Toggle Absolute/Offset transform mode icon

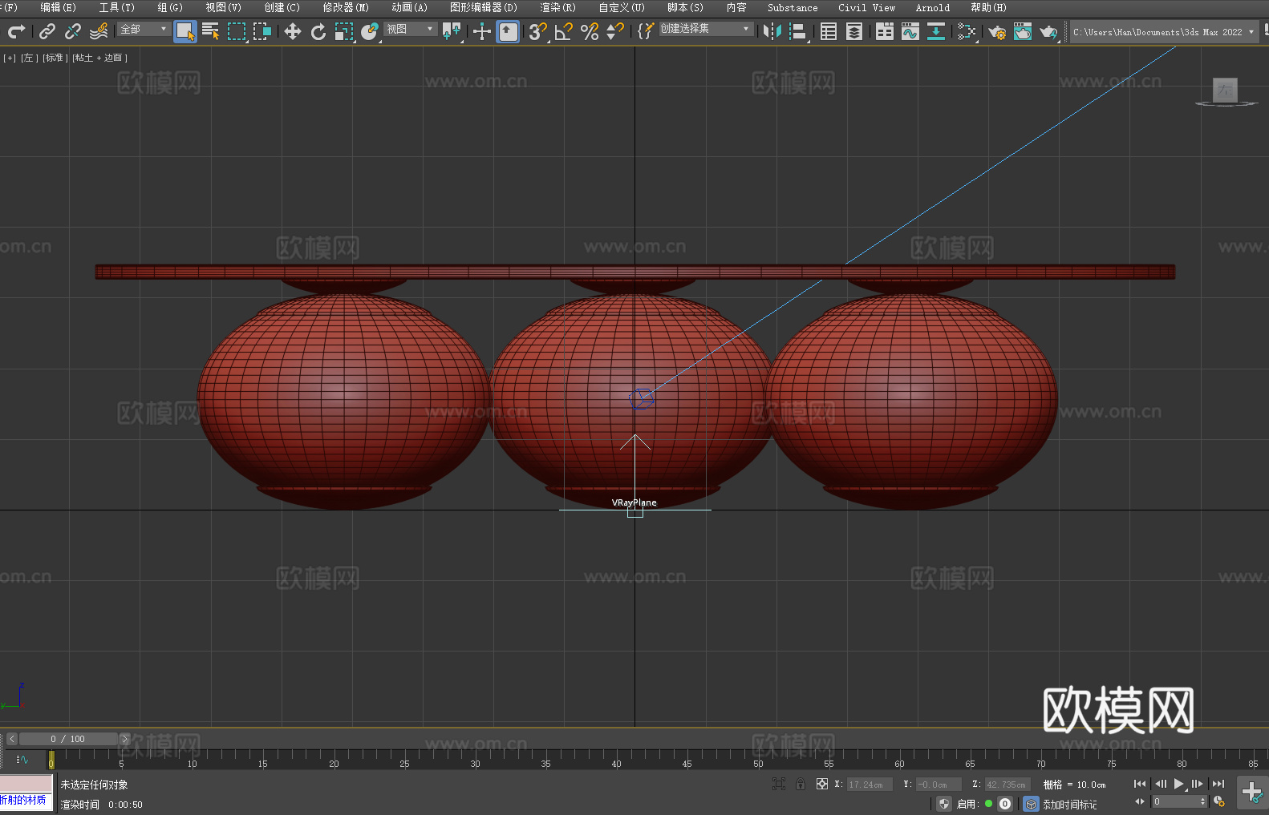pos(822,784)
